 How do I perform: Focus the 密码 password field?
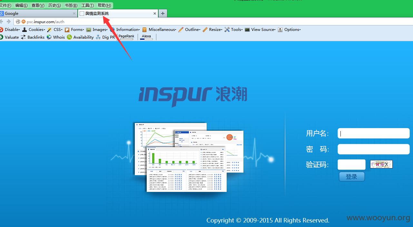(x=373, y=149)
